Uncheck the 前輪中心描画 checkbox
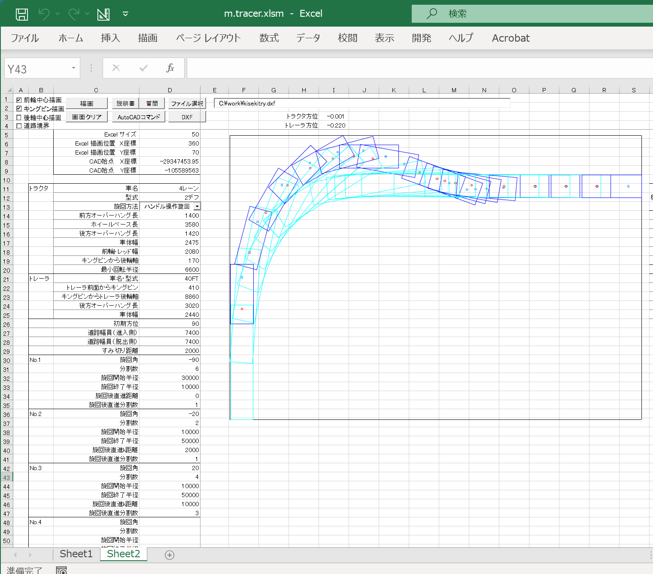This screenshot has height=574, width=653. click(19, 100)
